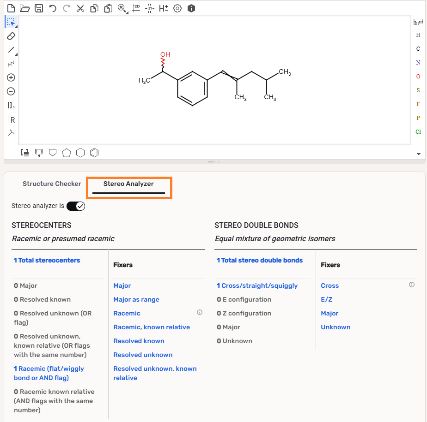Click the clean-up 2D layout icon

coord(136,8)
